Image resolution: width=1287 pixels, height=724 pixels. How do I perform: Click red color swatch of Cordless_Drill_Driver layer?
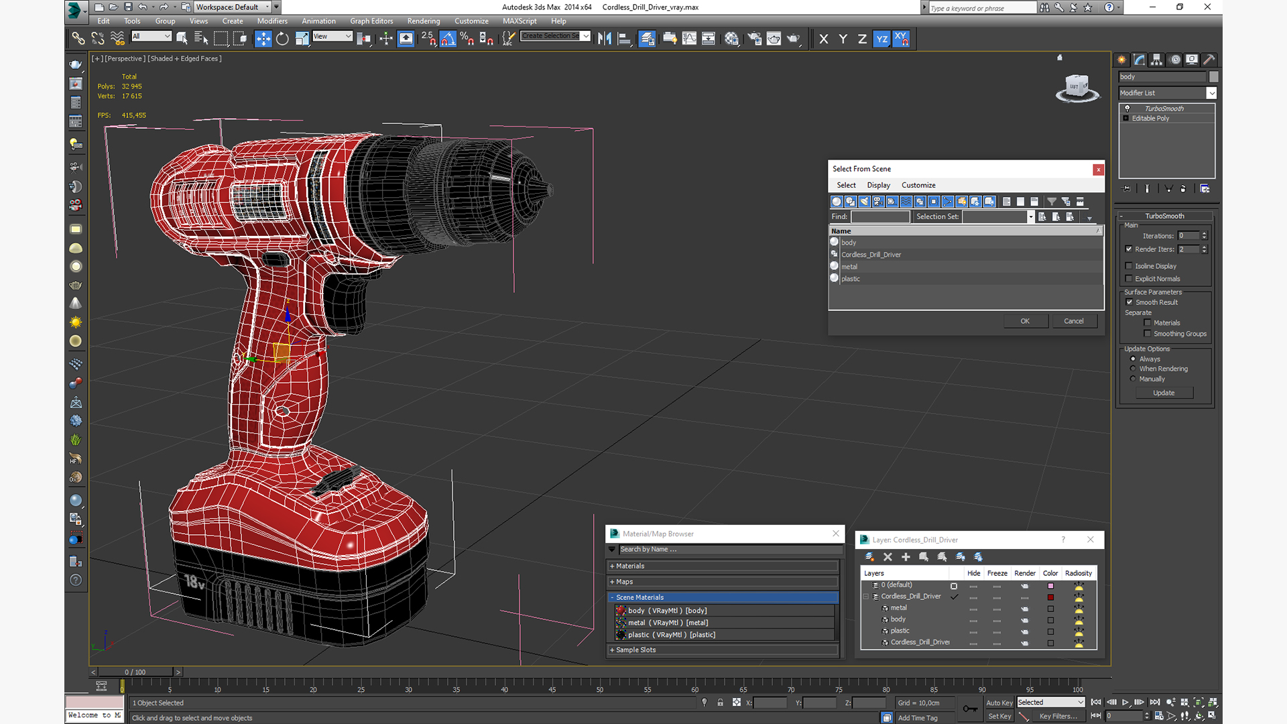click(x=1050, y=597)
